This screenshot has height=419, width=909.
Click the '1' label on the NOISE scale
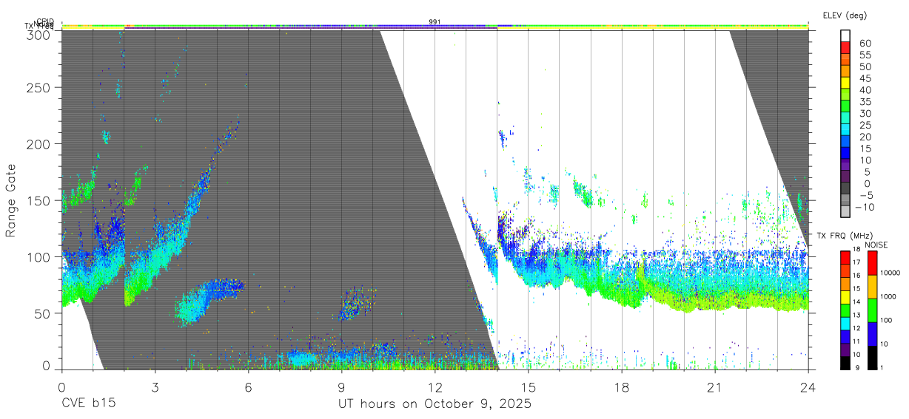(x=882, y=367)
